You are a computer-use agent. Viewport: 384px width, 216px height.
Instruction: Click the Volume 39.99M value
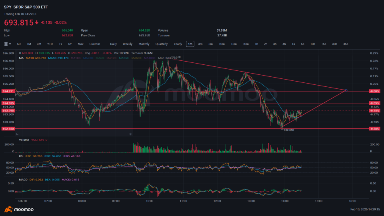point(222,30)
